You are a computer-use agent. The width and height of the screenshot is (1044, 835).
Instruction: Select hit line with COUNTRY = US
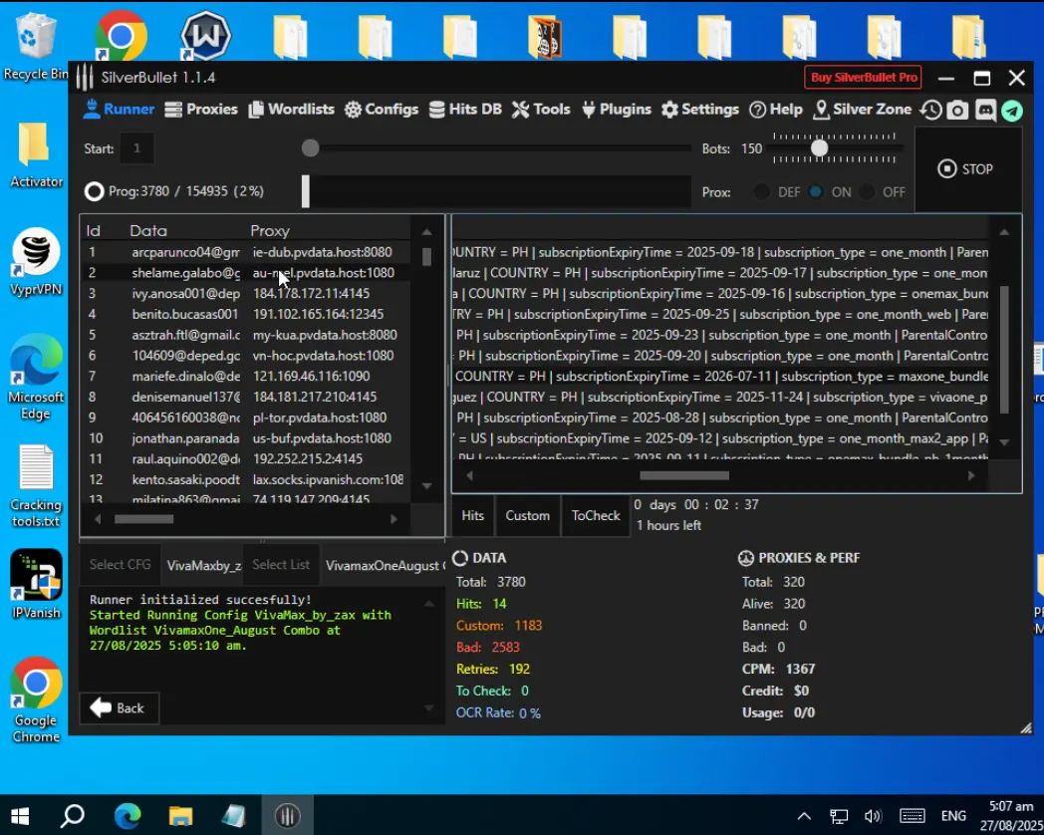(x=721, y=438)
